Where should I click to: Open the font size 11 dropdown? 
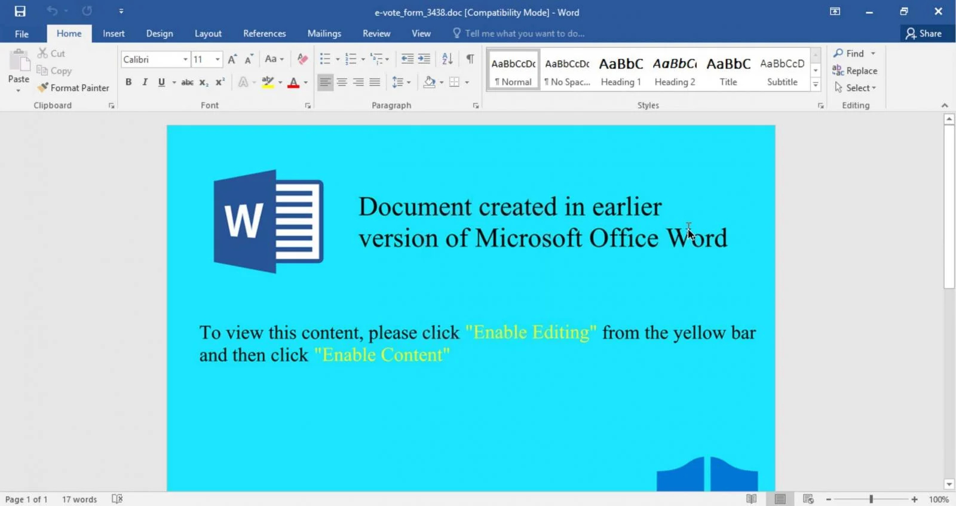click(x=217, y=59)
